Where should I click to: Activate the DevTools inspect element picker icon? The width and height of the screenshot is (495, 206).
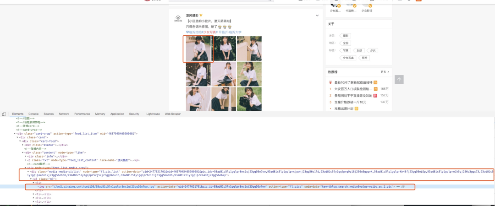pos(4,114)
